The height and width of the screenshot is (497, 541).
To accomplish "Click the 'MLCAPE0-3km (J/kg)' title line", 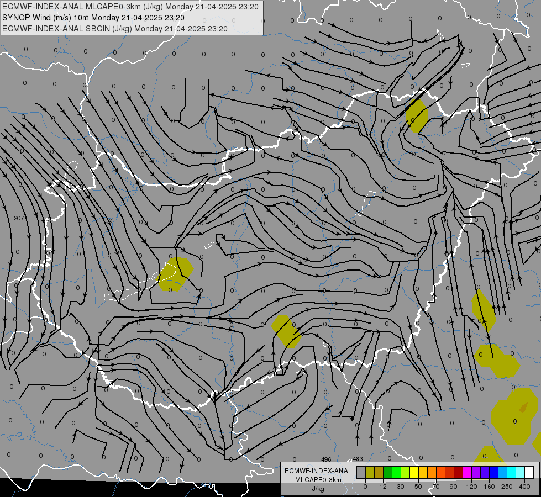I will click(130, 7).
